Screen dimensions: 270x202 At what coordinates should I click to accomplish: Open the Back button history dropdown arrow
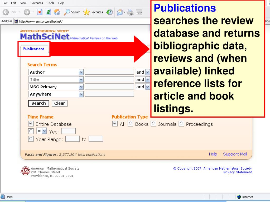(19, 12)
